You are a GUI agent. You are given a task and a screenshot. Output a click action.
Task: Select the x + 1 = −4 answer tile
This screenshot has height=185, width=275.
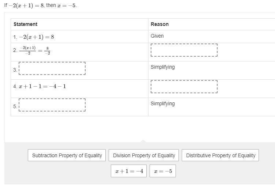[x=129, y=171]
